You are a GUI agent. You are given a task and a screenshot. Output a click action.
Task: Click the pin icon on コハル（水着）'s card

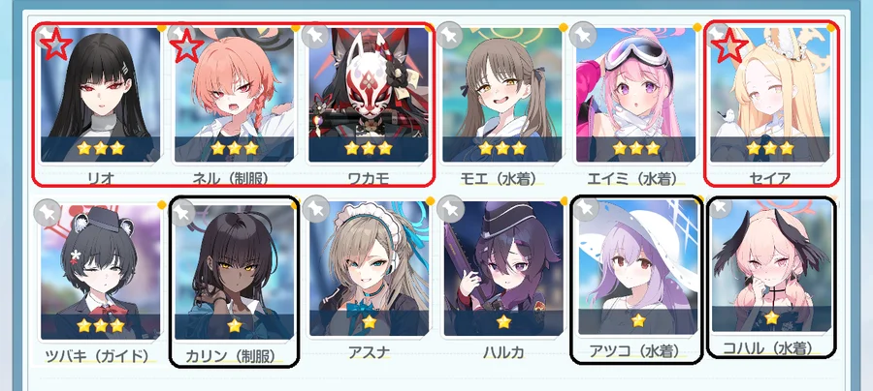pyautogui.click(x=720, y=208)
